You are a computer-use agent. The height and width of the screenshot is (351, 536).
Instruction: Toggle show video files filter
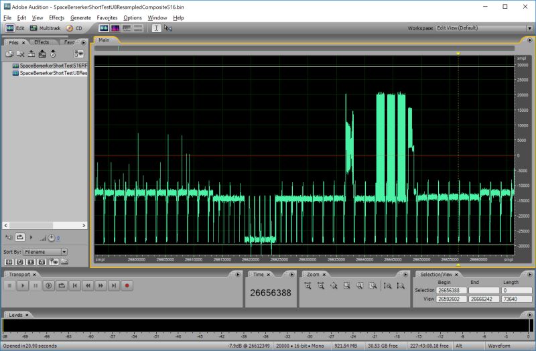pyautogui.click(x=31, y=262)
